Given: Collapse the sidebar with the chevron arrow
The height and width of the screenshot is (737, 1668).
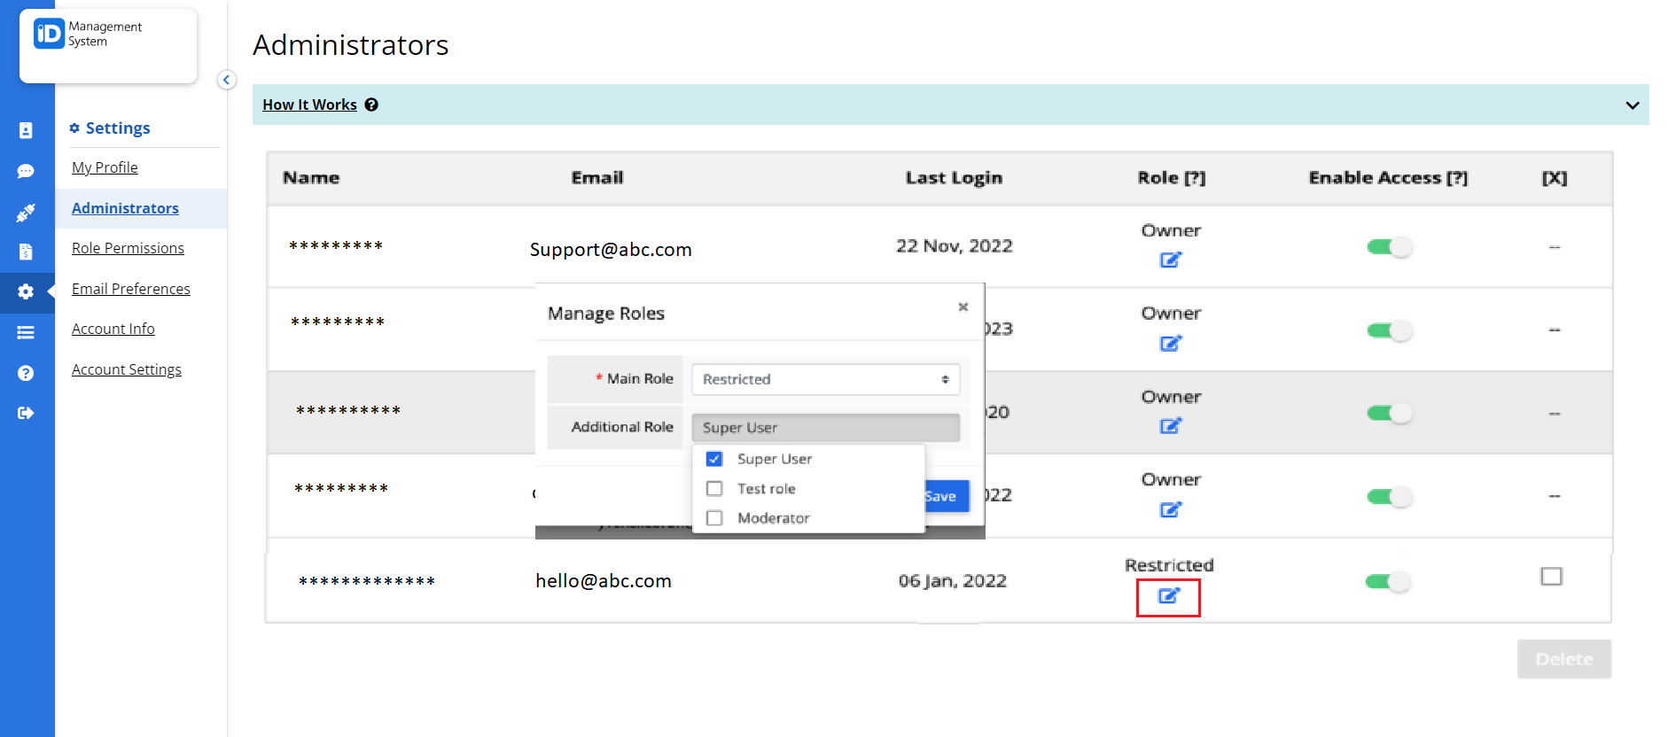Looking at the screenshot, I should (x=226, y=80).
